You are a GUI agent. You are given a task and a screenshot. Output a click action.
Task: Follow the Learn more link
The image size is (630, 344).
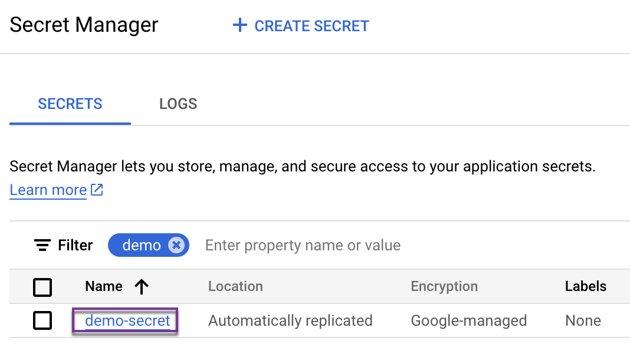click(48, 190)
